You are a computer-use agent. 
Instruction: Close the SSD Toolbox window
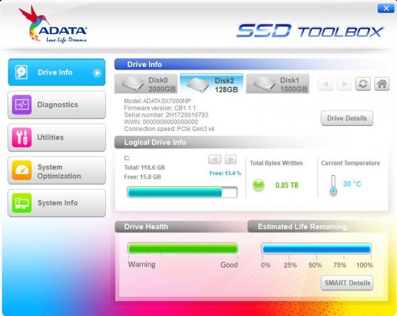point(383,8)
